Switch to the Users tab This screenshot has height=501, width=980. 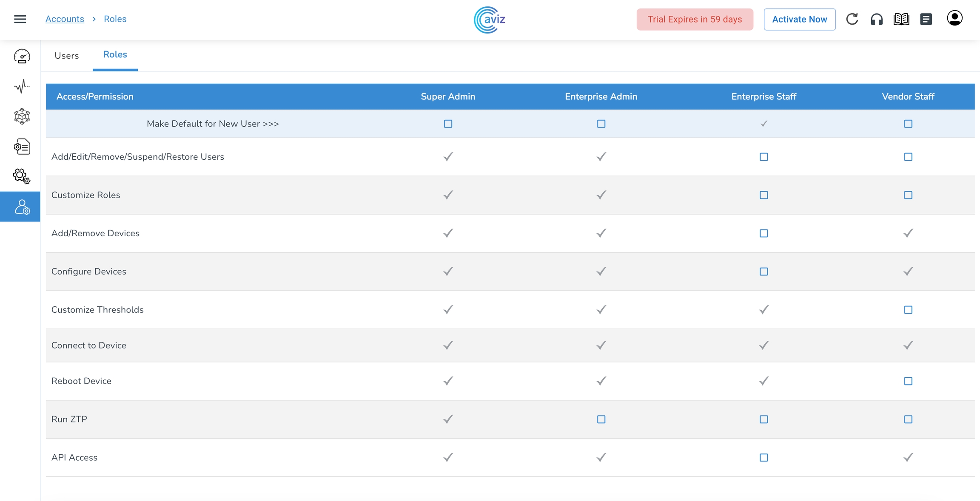tap(67, 56)
